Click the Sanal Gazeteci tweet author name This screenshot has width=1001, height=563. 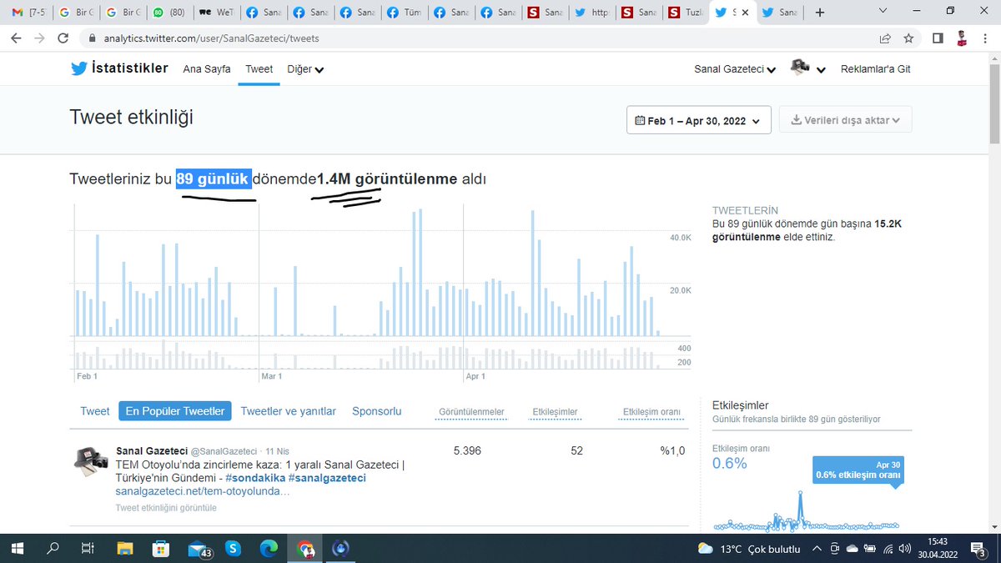[152, 450]
